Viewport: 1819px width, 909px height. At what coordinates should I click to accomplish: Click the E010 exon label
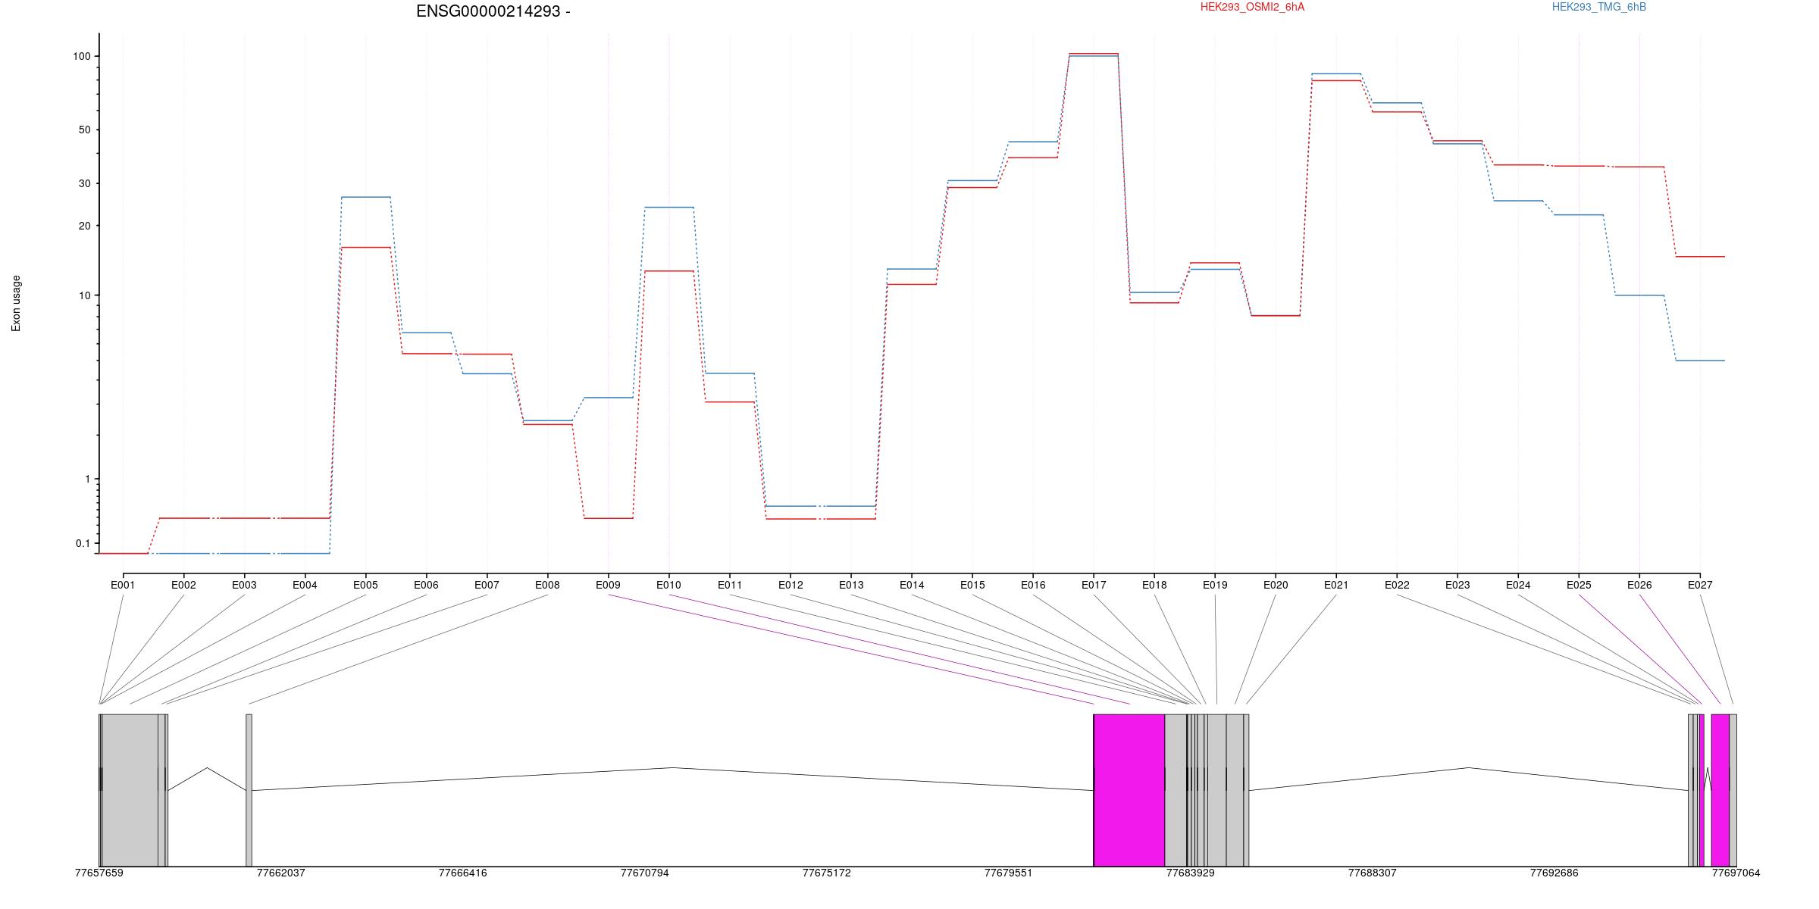tap(668, 585)
